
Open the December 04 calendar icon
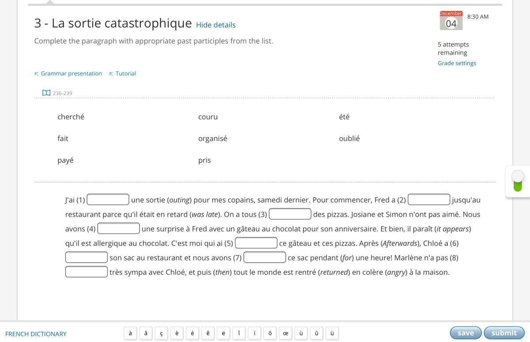coord(451,20)
